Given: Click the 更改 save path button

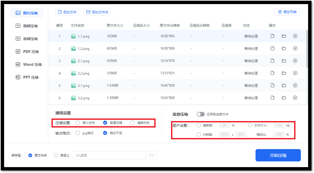Looking at the screenshot, I should tap(152, 155).
